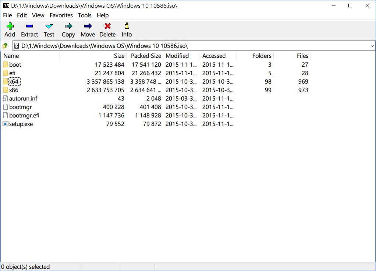Click the folders count 98
Screen dimensions: 376x271
268,82
